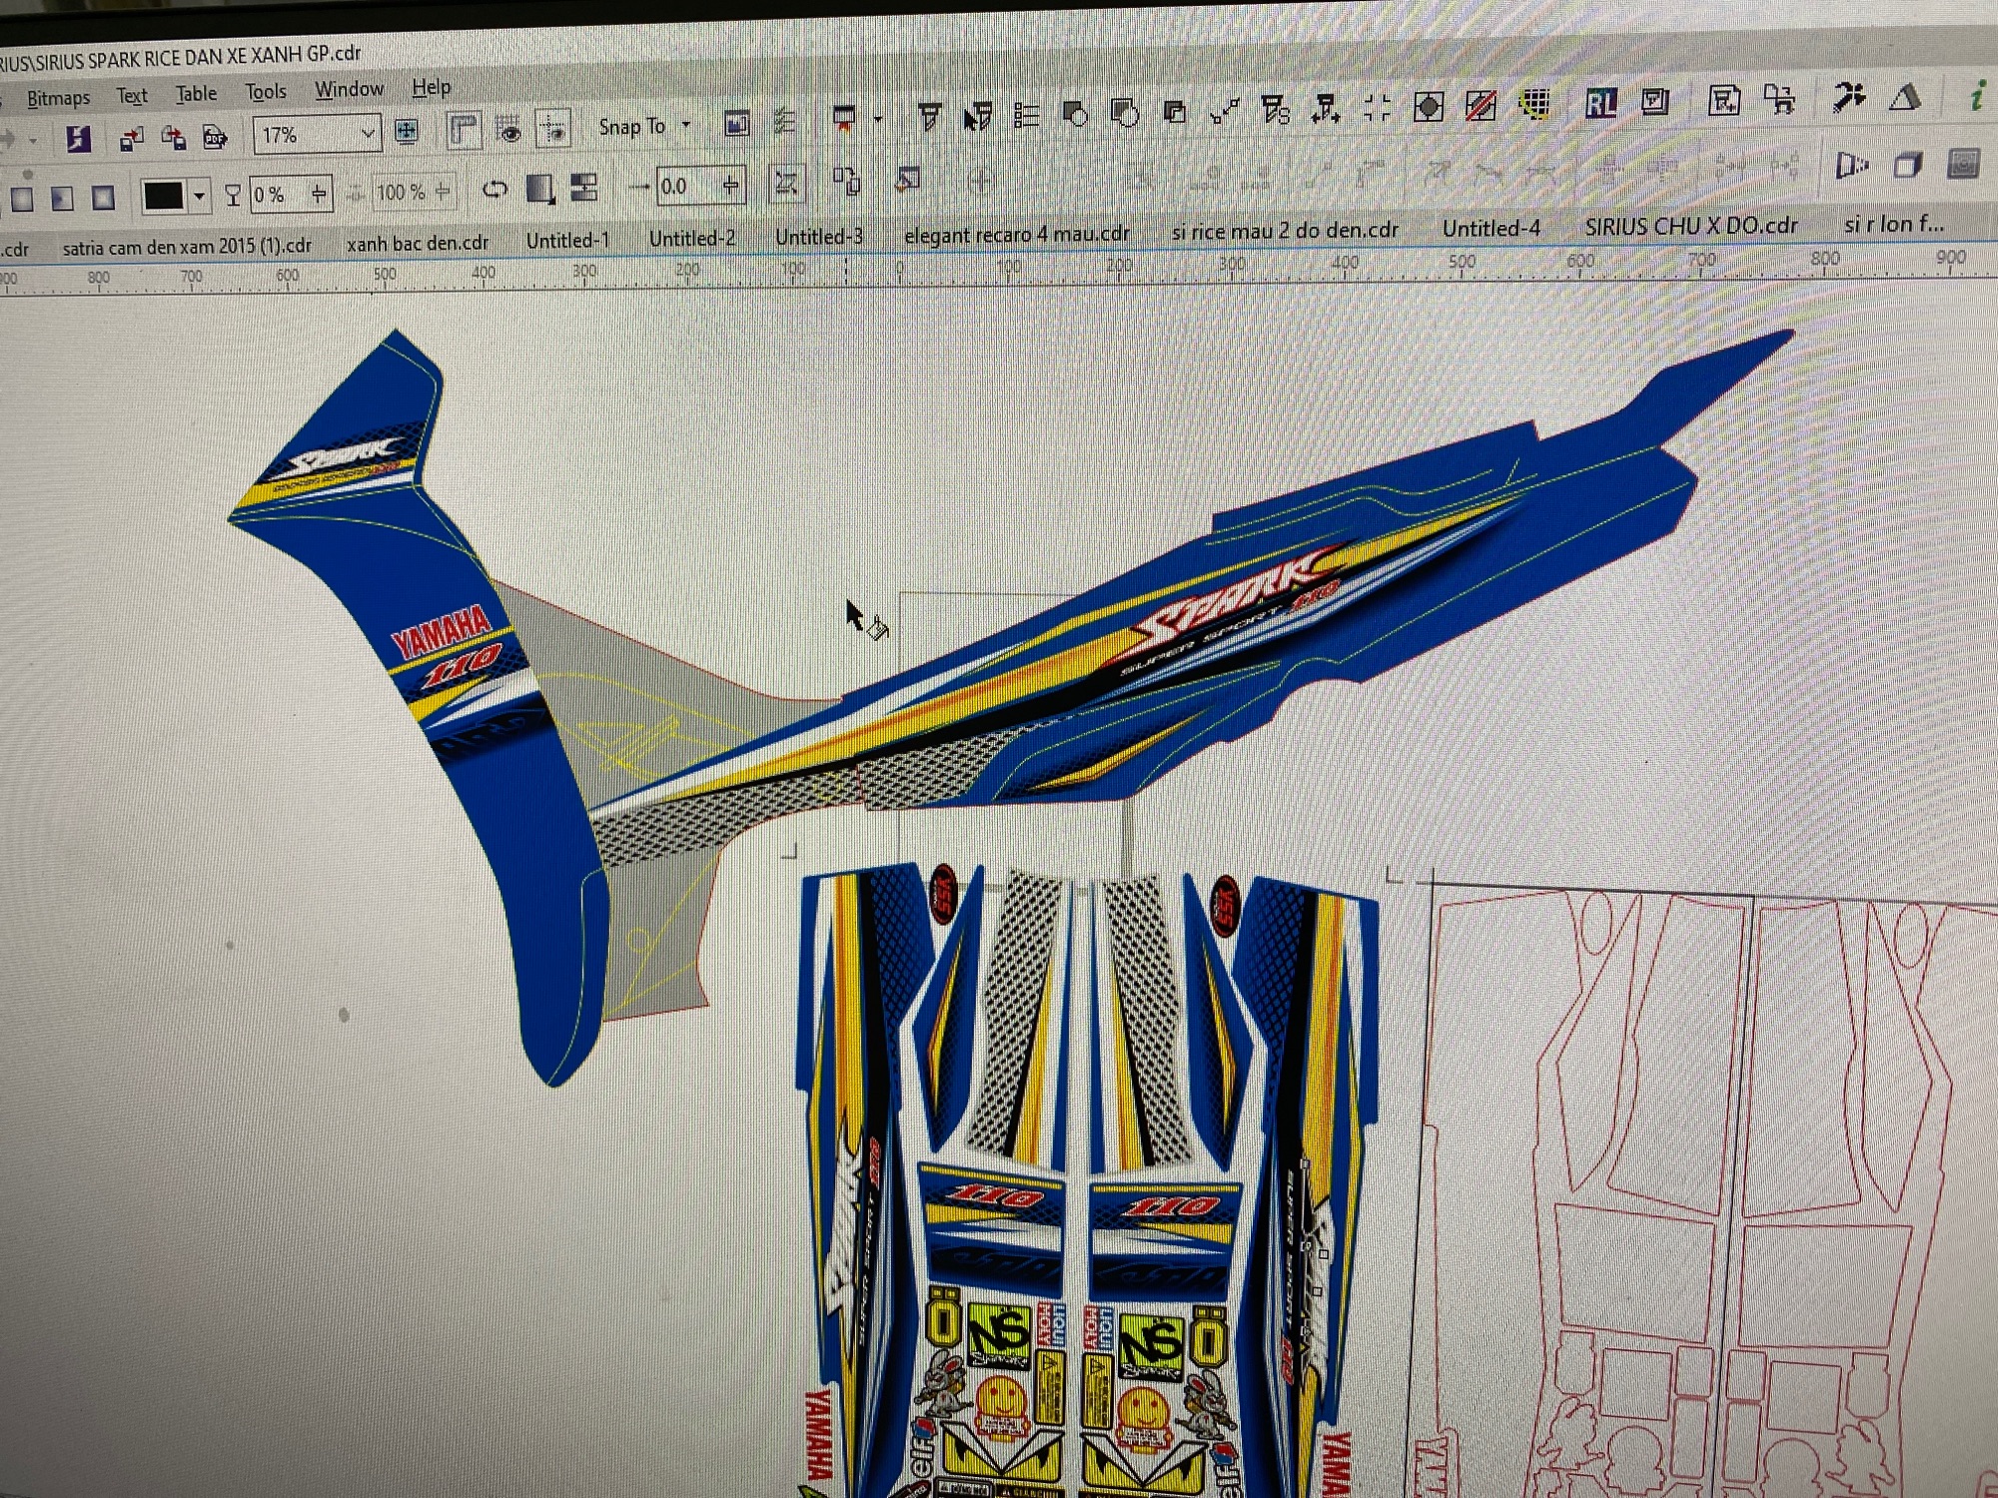
Task: Click the circle-in-square target icon
Action: pyautogui.click(x=1429, y=107)
